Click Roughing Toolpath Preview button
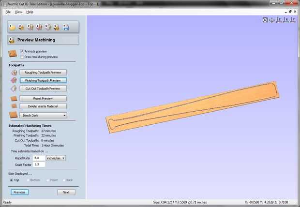 [x=43, y=73]
